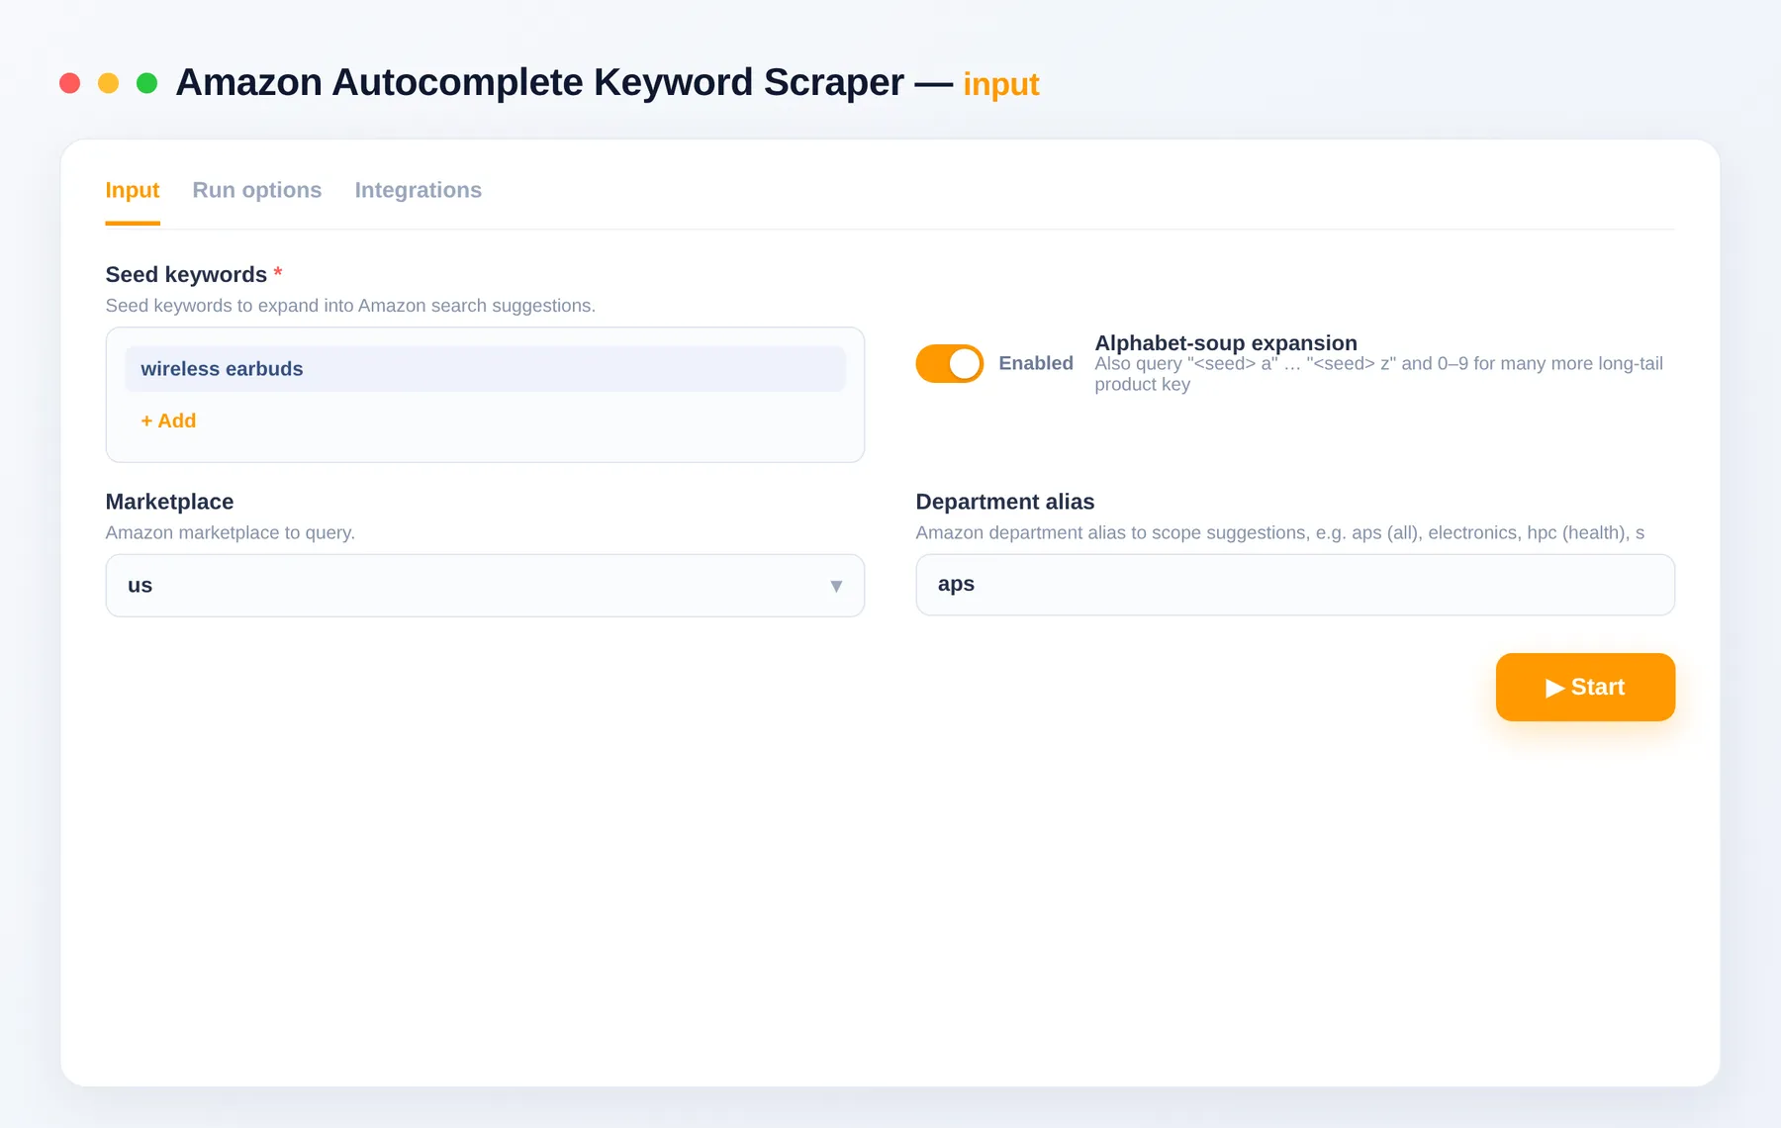This screenshot has width=1781, height=1128.
Task: Open the Marketplace dropdown showing 'us'
Action: pos(485,586)
